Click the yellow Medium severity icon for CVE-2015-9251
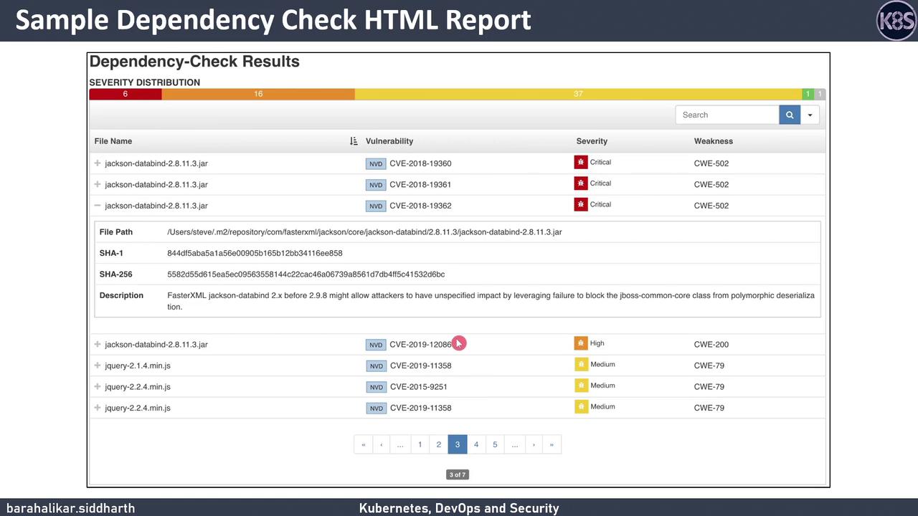The image size is (918, 516). coord(581,386)
